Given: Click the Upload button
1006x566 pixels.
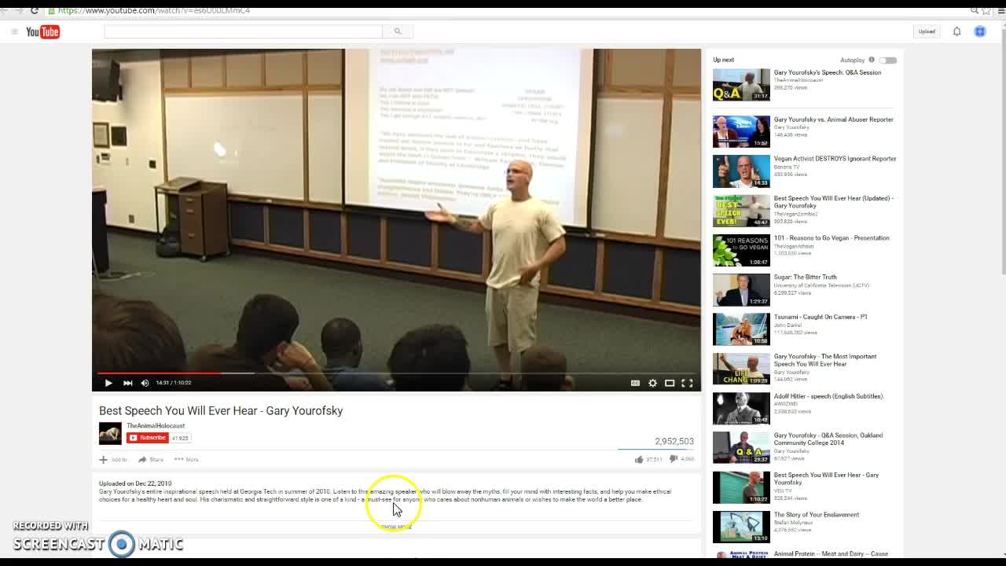Looking at the screenshot, I should [x=927, y=31].
